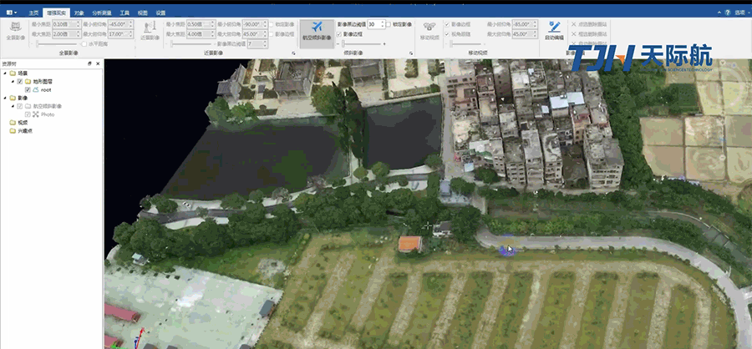Open the 工具 ribbon tab
The width and height of the screenshot is (752, 349).
pos(124,13)
